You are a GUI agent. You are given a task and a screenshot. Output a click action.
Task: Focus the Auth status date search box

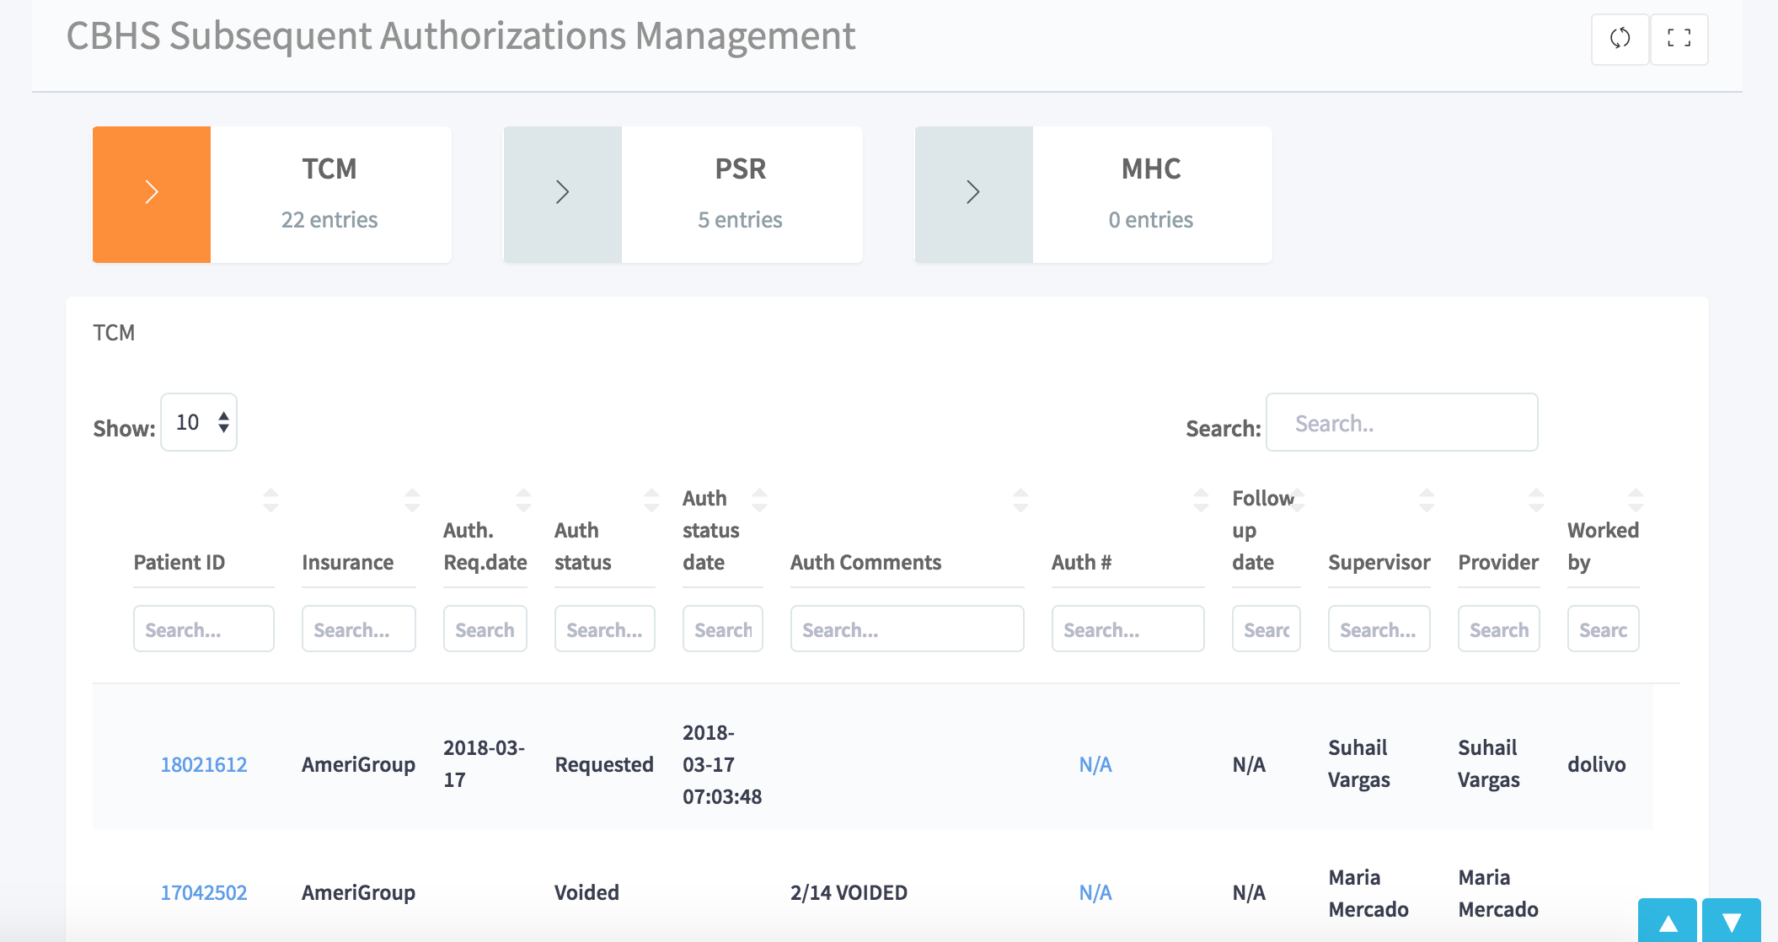723,629
